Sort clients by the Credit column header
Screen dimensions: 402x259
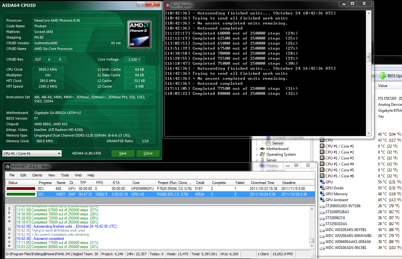[x=201, y=183]
